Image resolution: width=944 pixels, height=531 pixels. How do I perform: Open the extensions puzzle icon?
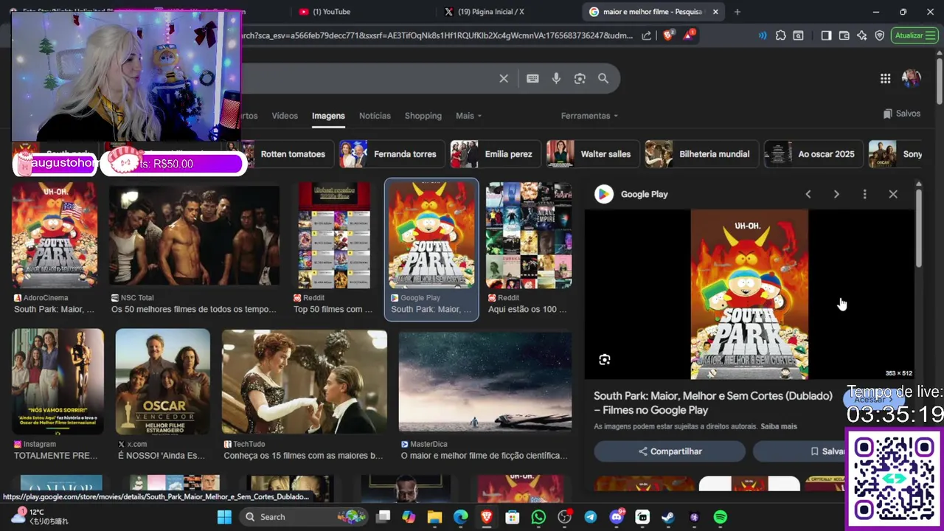[x=781, y=35]
